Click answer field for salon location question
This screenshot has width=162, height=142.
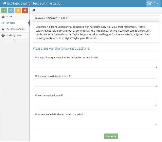click(x=96, y=102)
